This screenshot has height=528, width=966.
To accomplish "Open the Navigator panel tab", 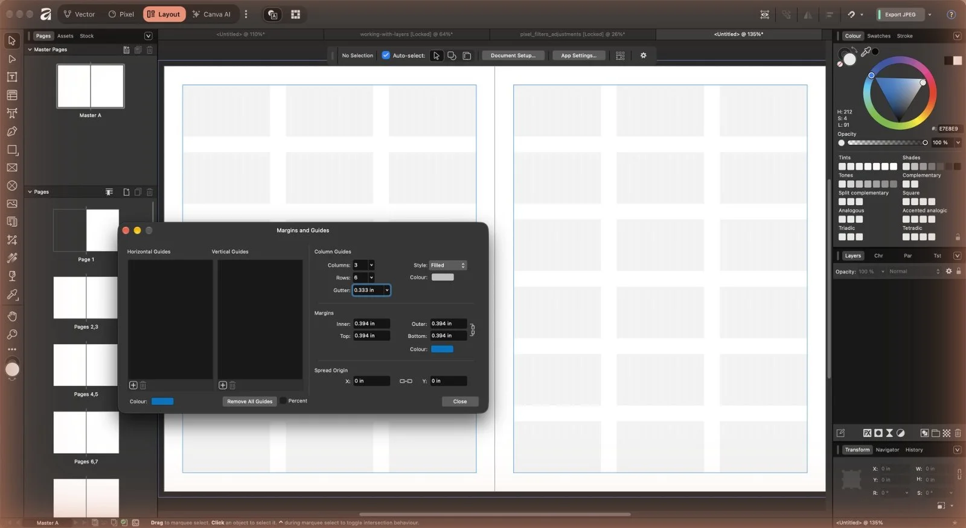I will [887, 450].
